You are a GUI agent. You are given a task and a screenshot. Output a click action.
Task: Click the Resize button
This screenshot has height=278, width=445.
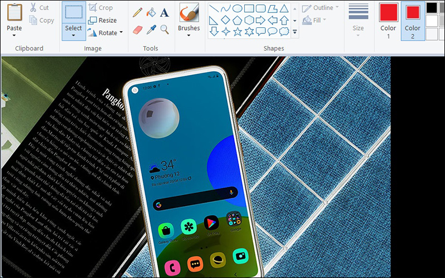102,21
